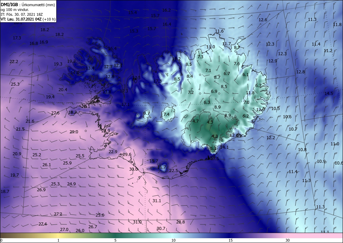
Task: Click the 29.0 value on the map
Action: 74,132
